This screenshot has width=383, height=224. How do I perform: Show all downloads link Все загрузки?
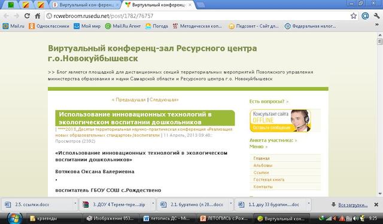pyautogui.click(x=352, y=205)
